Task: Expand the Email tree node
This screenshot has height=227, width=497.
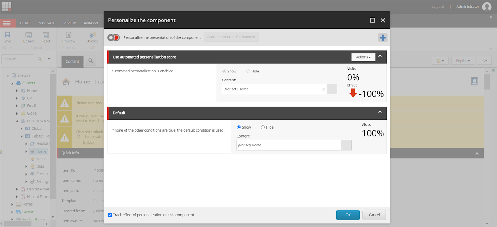Action: coord(17,106)
